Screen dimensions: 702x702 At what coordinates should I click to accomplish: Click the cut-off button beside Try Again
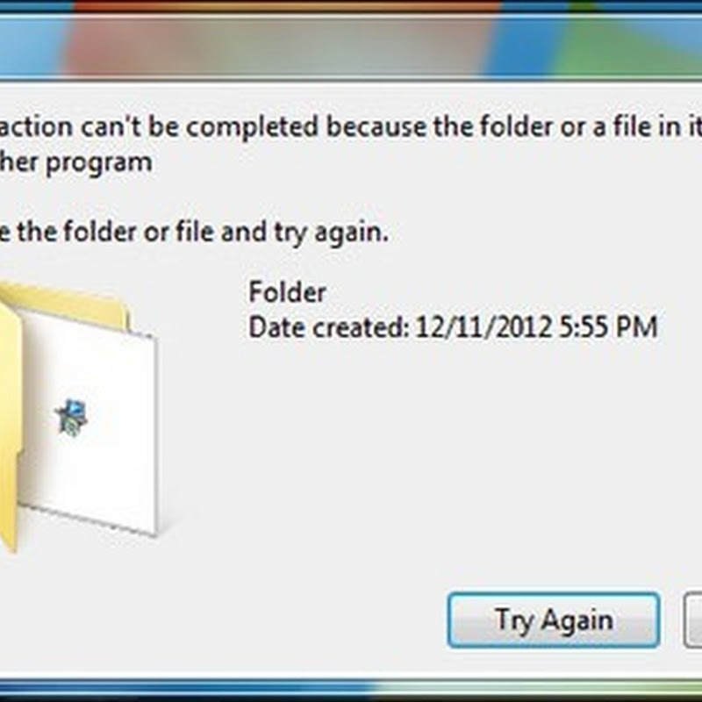[x=693, y=620]
